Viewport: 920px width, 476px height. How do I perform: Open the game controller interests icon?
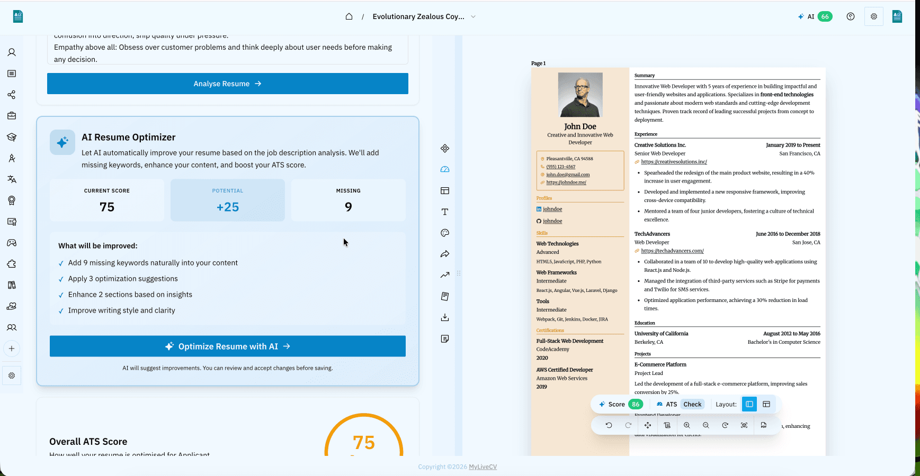12,243
